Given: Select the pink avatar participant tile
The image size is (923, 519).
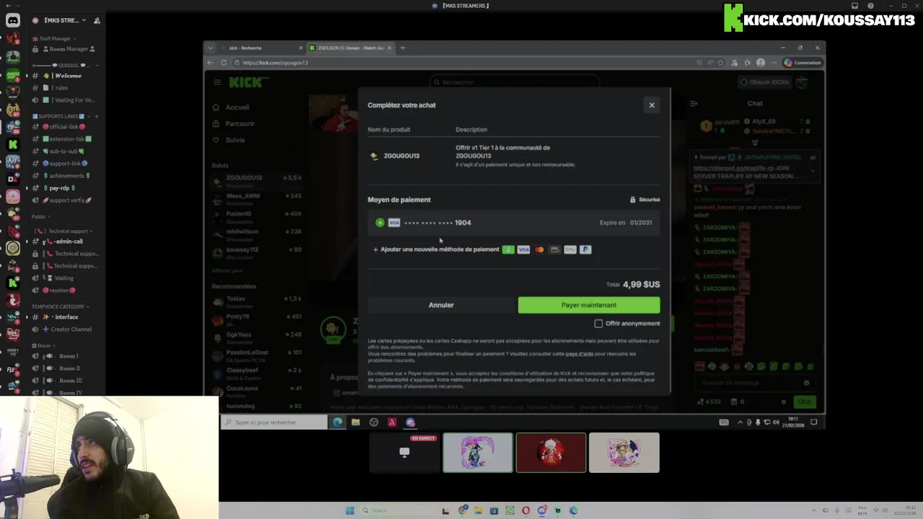Looking at the screenshot, I should click(624, 453).
